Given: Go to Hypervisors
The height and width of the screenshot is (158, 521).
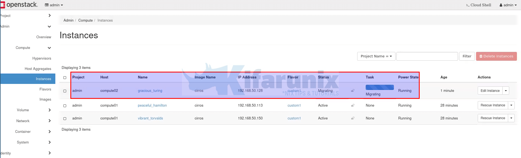Looking at the screenshot, I should pyautogui.click(x=42, y=58).
